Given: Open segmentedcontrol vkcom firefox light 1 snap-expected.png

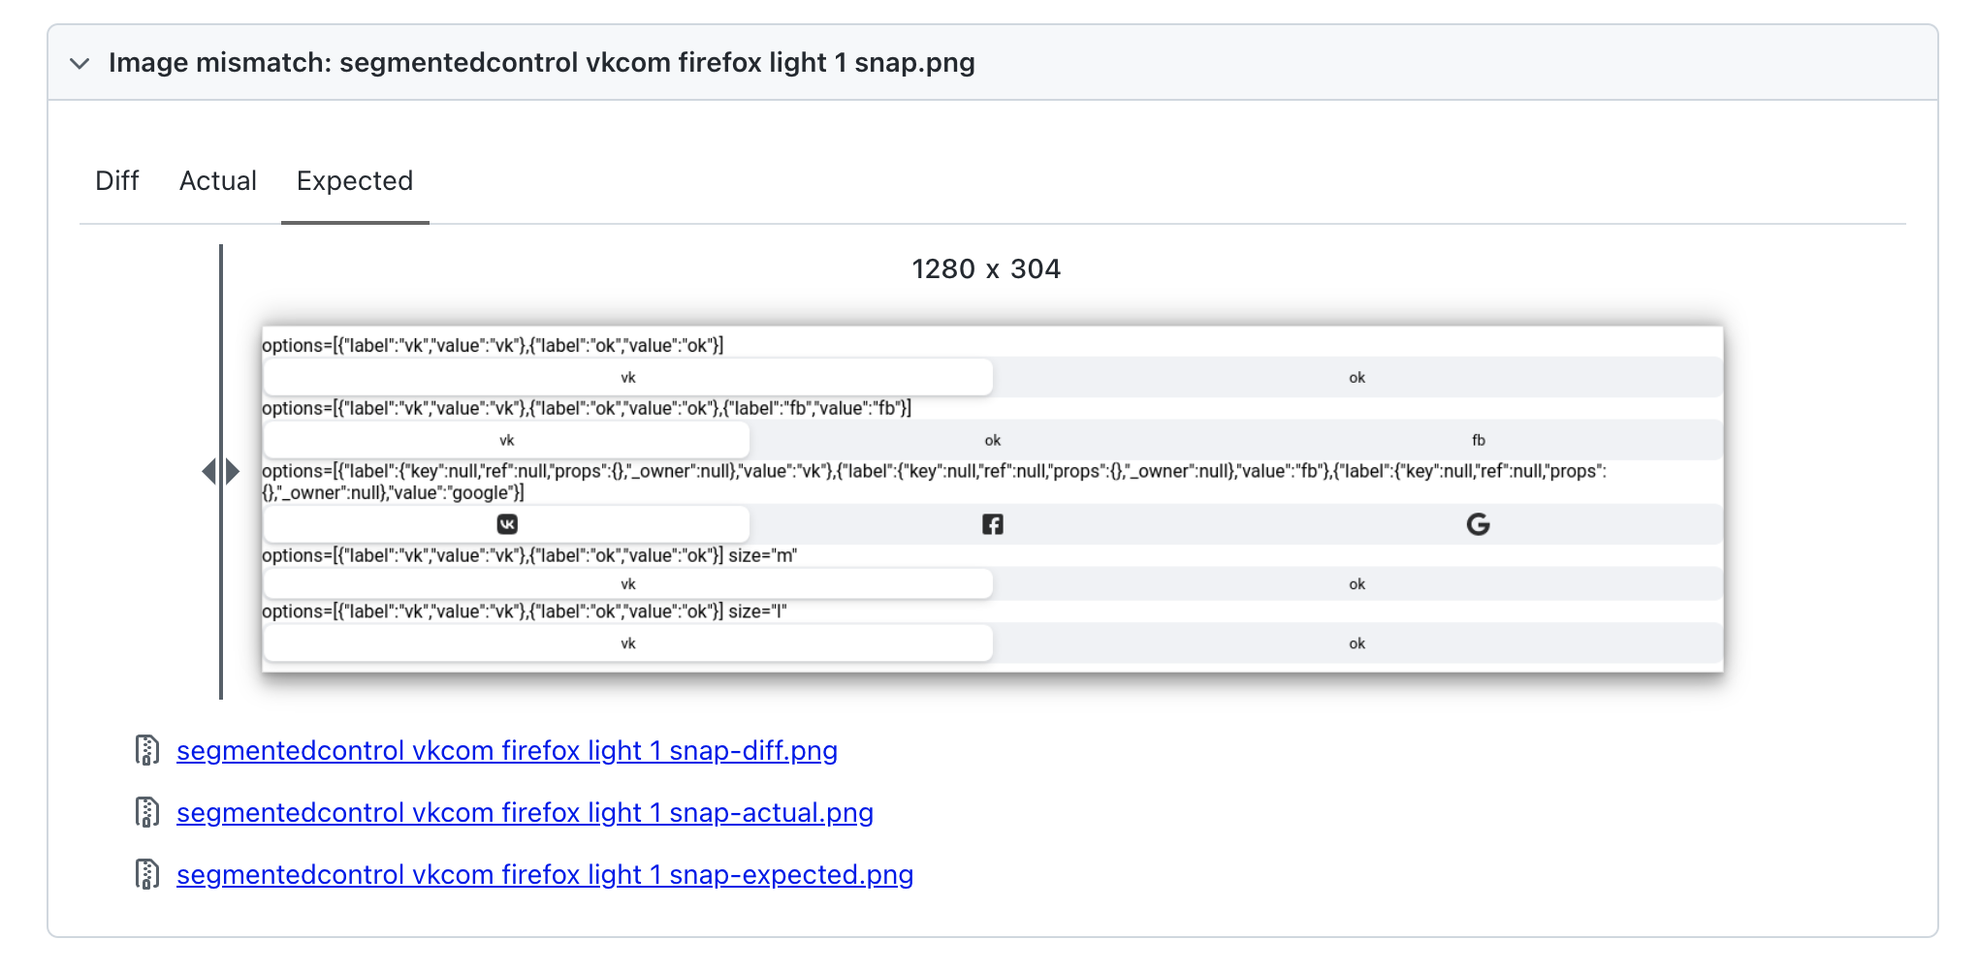Looking at the screenshot, I should click(x=544, y=874).
